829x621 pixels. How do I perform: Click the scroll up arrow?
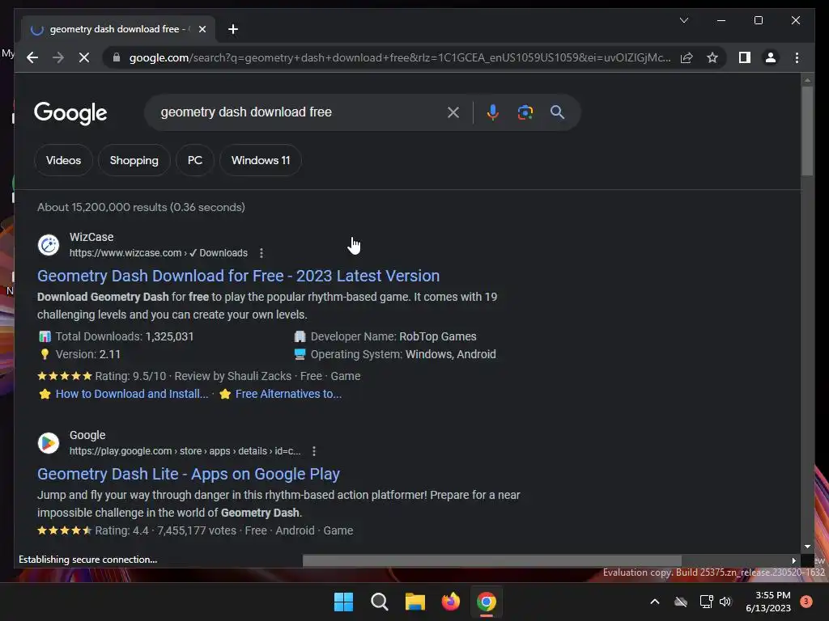click(807, 80)
